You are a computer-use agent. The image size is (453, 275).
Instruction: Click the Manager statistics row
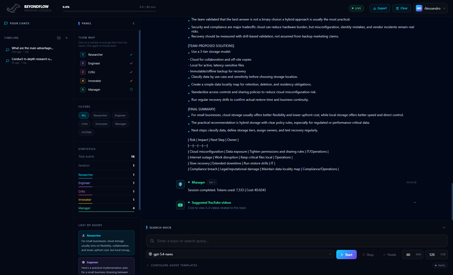(106, 208)
